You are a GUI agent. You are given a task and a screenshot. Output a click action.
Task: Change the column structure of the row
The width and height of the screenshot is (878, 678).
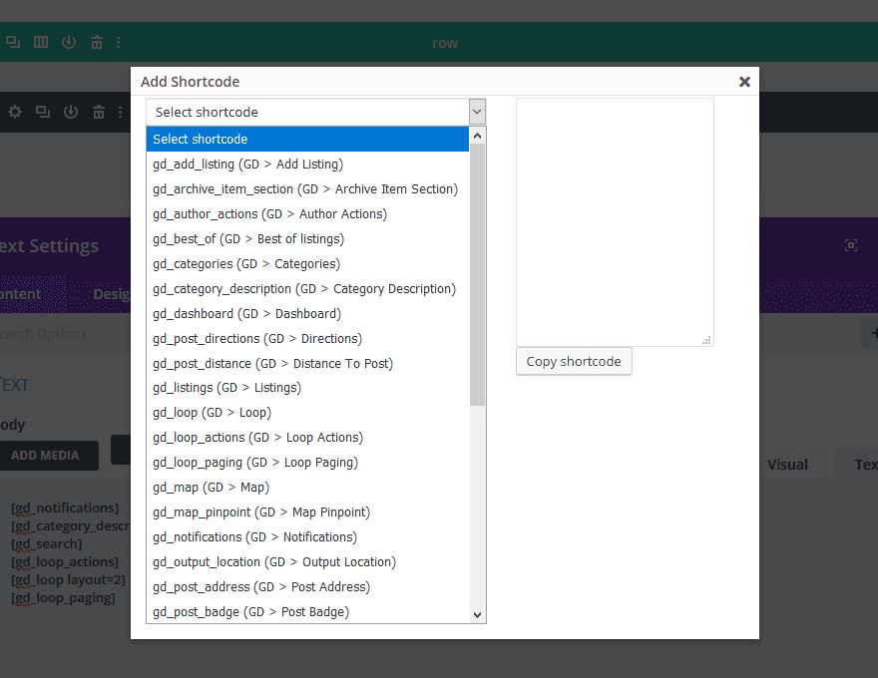[x=40, y=41]
